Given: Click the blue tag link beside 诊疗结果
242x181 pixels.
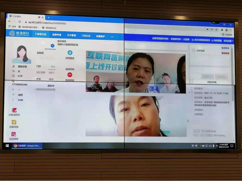Looking at the screenshot, I should coord(225,48).
